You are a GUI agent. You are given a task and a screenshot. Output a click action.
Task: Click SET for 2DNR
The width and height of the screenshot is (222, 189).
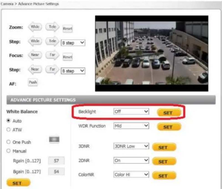click(x=164, y=161)
